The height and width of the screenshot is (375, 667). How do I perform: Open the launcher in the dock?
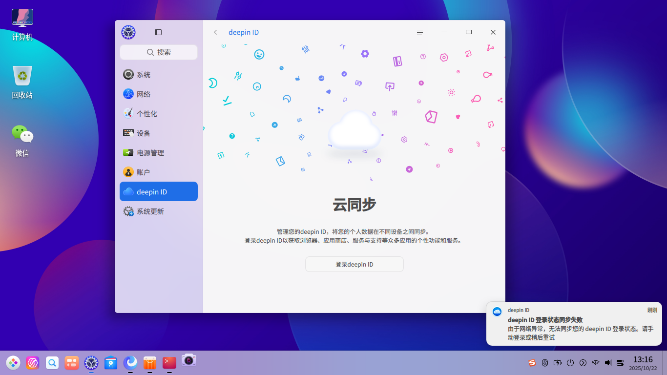[13, 363]
